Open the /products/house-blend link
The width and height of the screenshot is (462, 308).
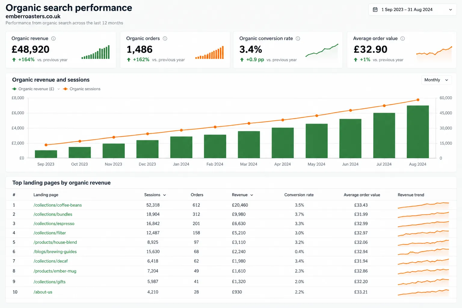[x=55, y=242]
